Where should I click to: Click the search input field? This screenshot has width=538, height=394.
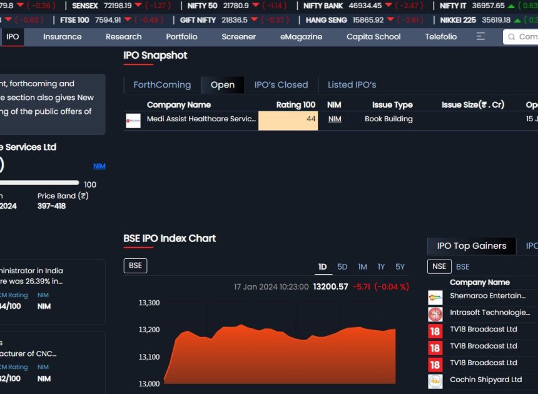coord(520,37)
